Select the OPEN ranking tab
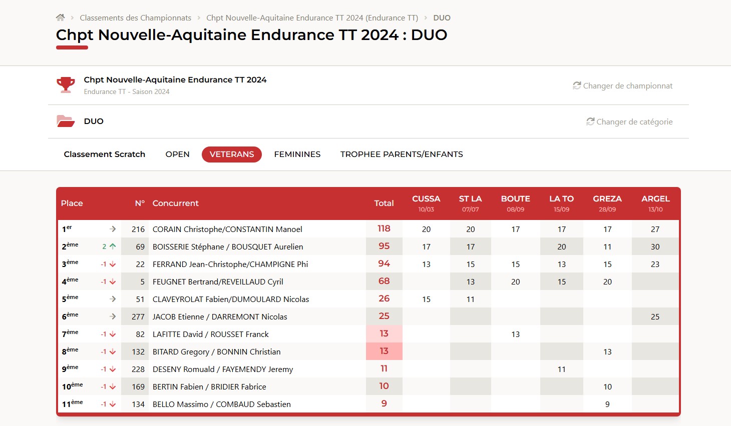731x426 pixels. point(177,154)
